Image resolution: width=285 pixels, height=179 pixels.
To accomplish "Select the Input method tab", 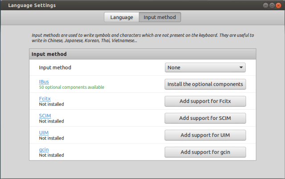I will pos(160,17).
